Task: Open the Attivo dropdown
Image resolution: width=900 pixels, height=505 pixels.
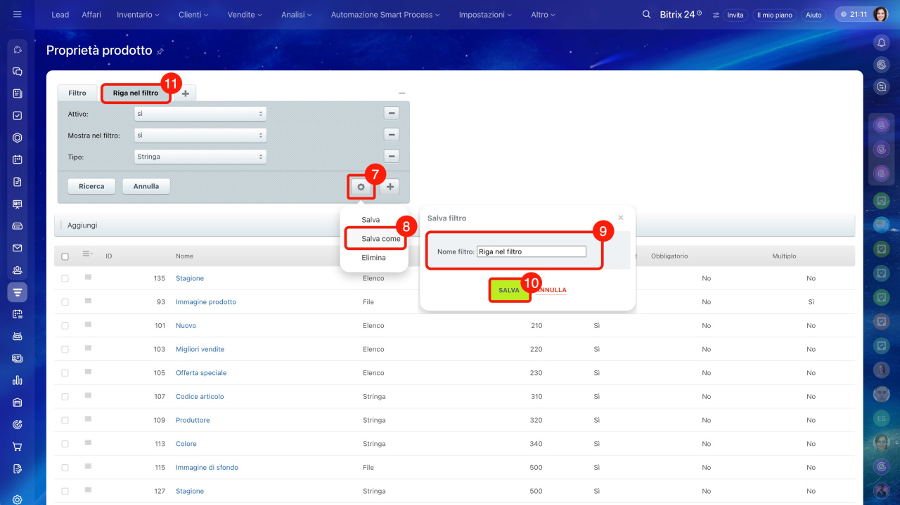Action: click(x=200, y=113)
